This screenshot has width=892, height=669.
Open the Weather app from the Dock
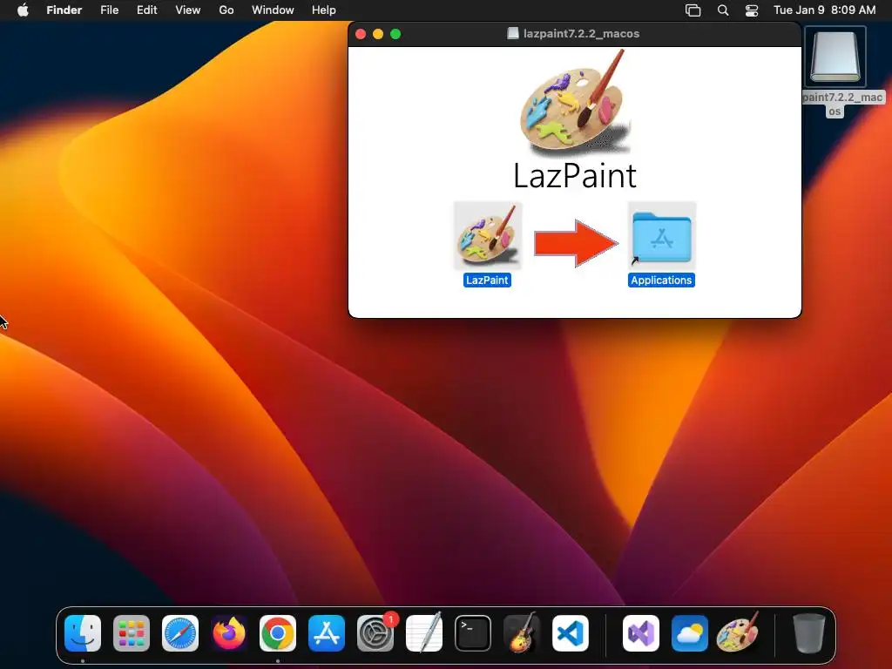tap(690, 633)
